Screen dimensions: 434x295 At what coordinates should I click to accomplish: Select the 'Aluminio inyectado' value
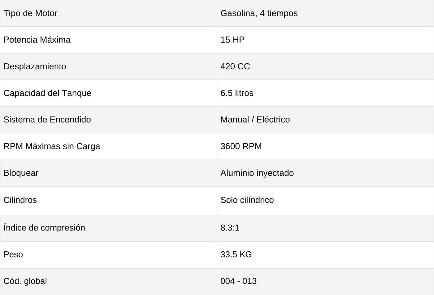click(x=257, y=173)
